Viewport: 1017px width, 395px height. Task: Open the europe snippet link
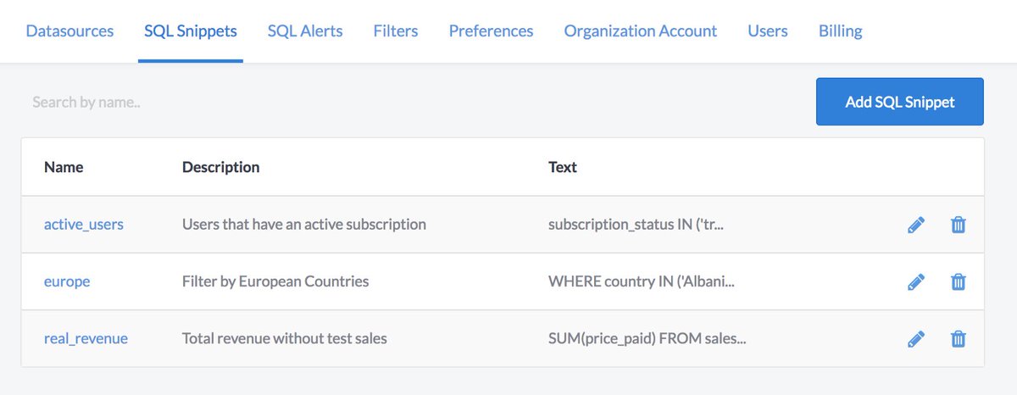[x=67, y=281]
